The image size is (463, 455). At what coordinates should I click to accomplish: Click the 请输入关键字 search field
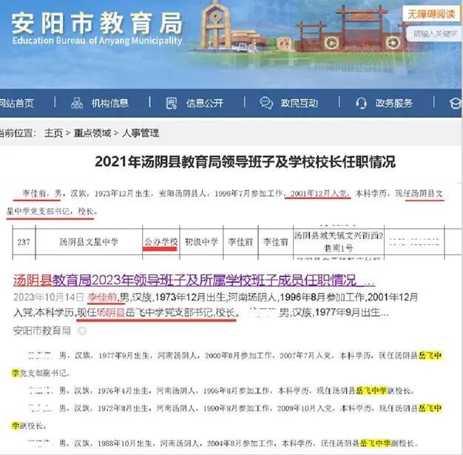pos(435,34)
